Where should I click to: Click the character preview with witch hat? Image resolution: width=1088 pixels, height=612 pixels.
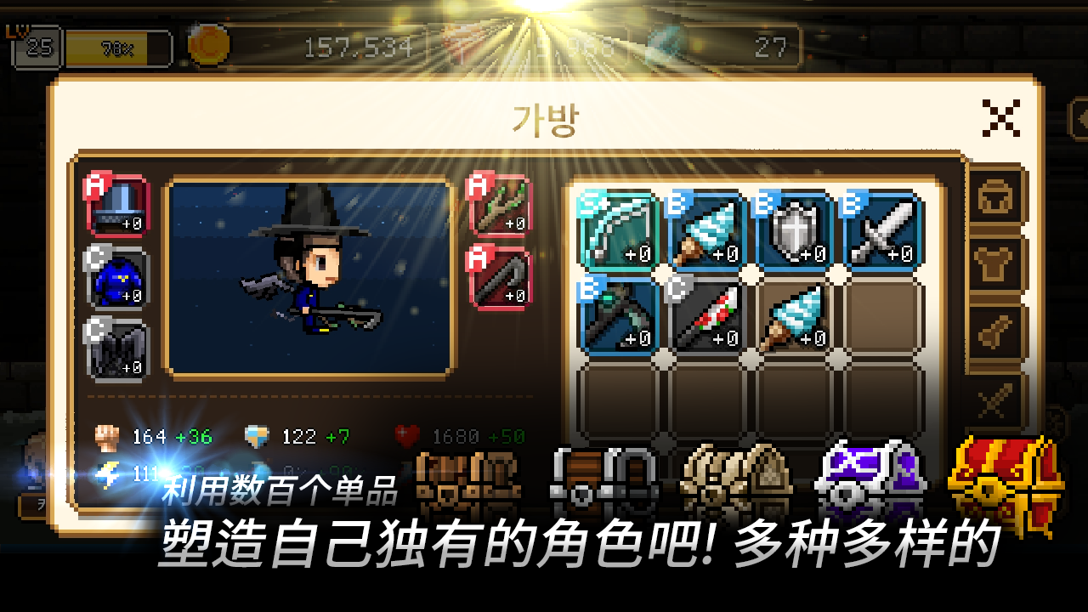[309, 277]
